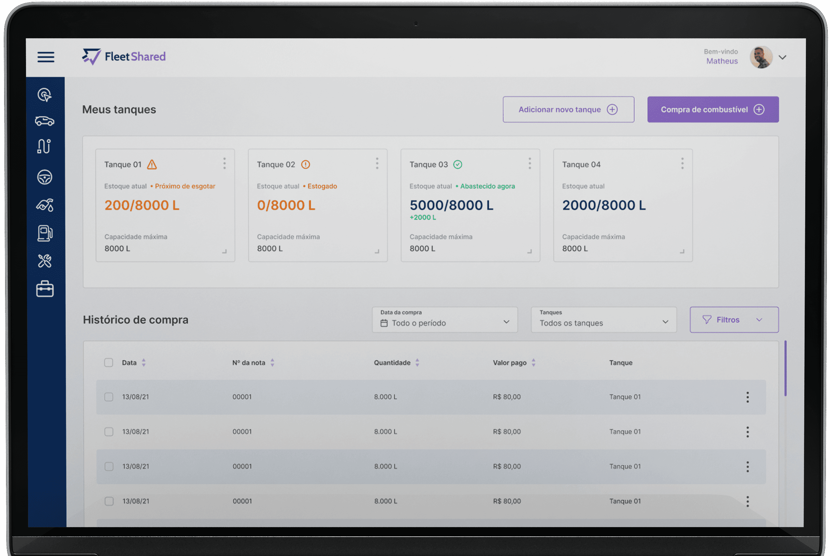Open the fuel pump sidebar icon
830x556 pixels.
(45, 233)
